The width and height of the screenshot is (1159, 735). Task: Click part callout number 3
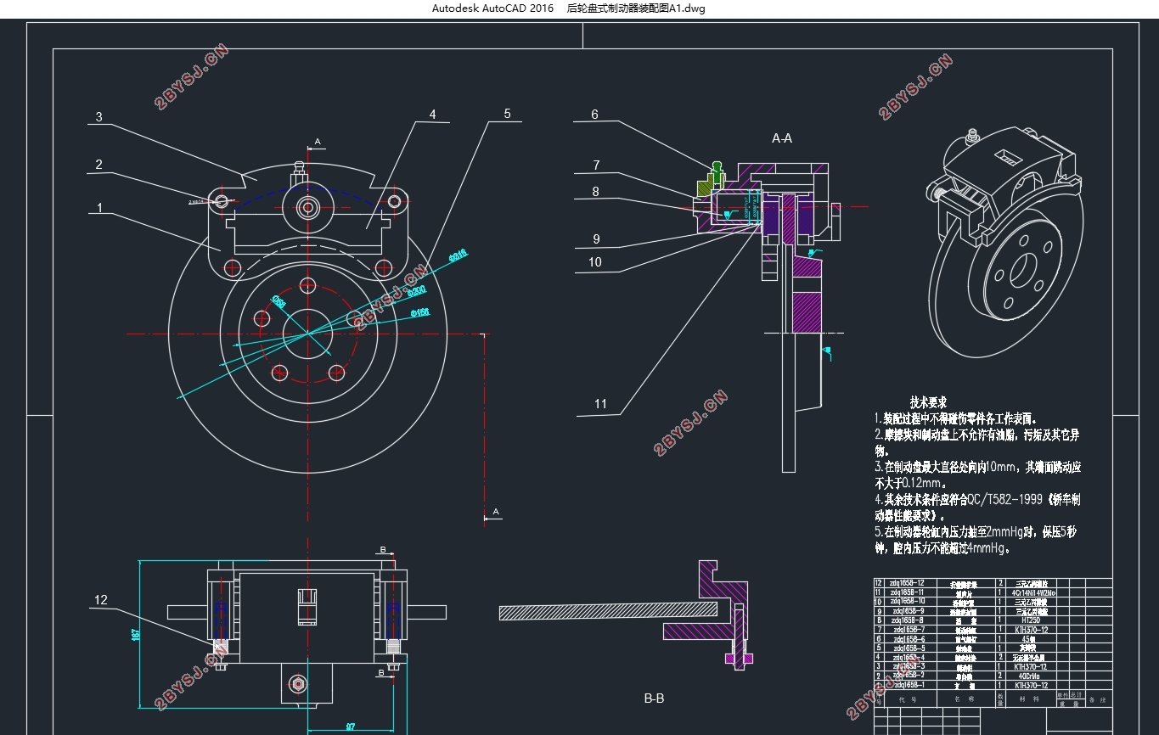click(99, 117)
